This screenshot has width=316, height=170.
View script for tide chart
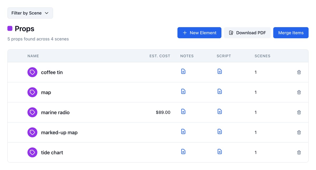(x=220, y=152)
